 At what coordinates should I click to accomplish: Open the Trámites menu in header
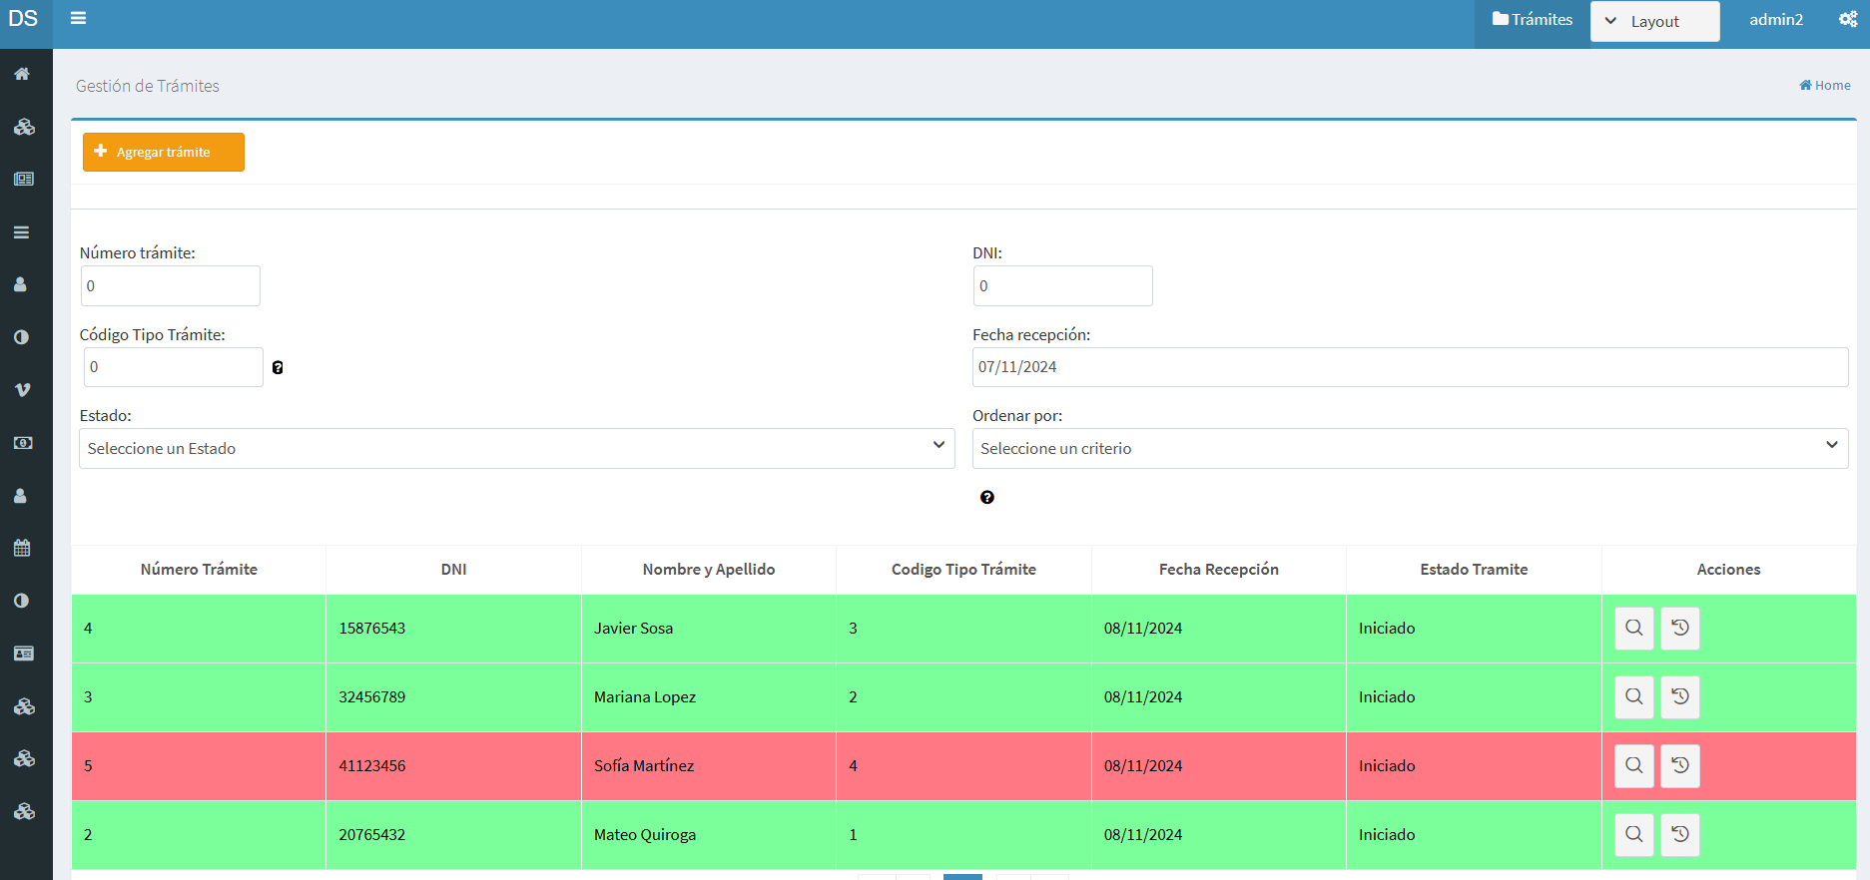pos(1532,20)
